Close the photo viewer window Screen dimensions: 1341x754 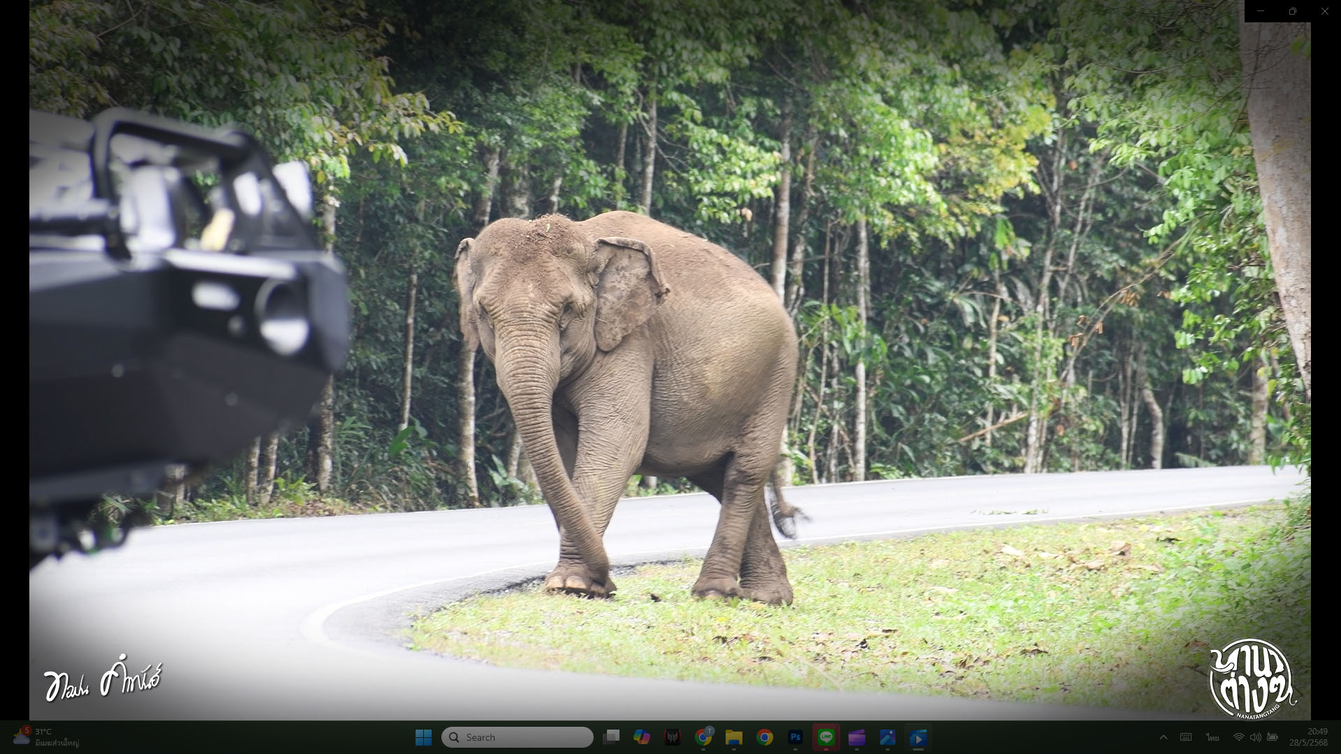click(x=1325, y=11)
